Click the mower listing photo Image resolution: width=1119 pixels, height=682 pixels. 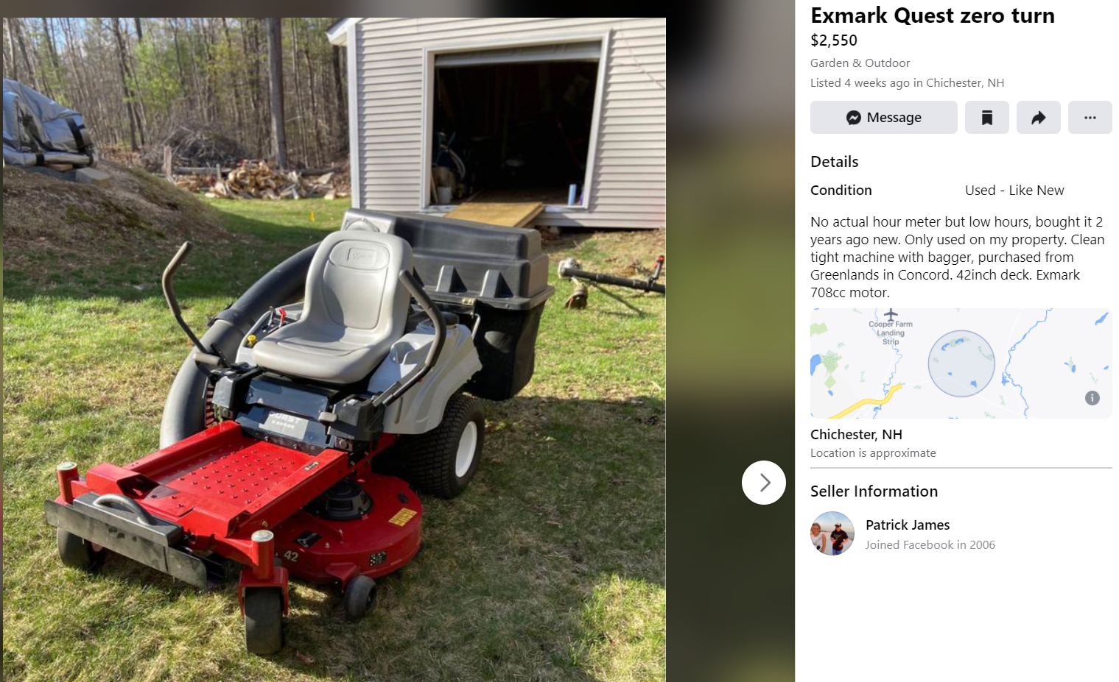click(334, 349)
